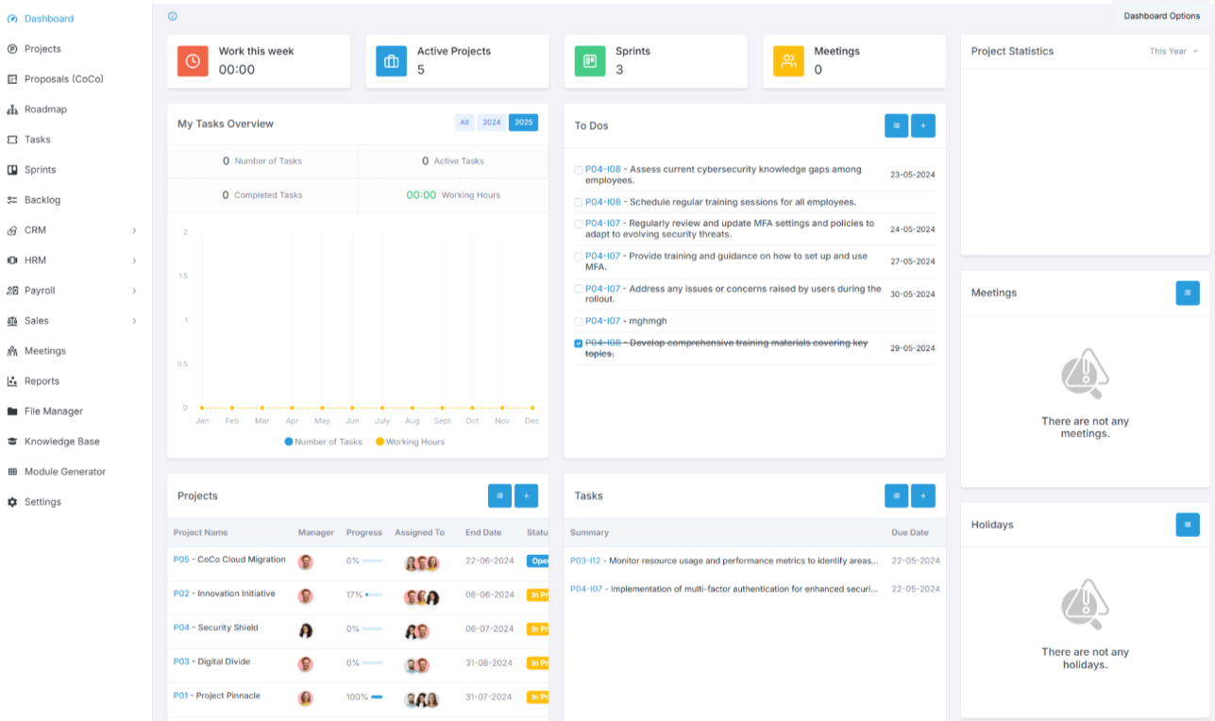Open the Holidays list icon button

(1188, 525)
